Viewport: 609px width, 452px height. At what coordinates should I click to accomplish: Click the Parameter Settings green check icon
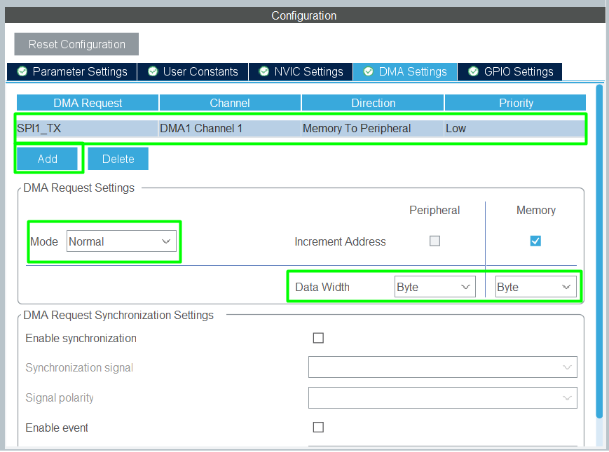tap(22, 71)
